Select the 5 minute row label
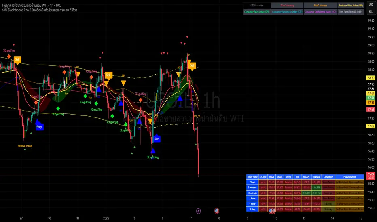 click(x=252, y=188)
